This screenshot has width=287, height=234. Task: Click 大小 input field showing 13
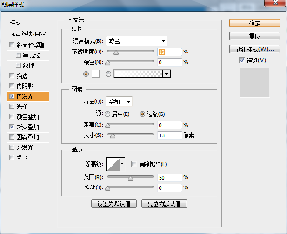click(x=170, y=135)
